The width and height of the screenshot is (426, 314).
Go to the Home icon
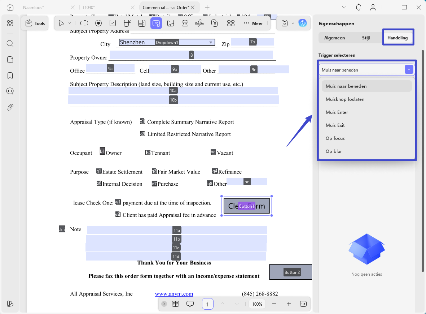tap(10, 7)
